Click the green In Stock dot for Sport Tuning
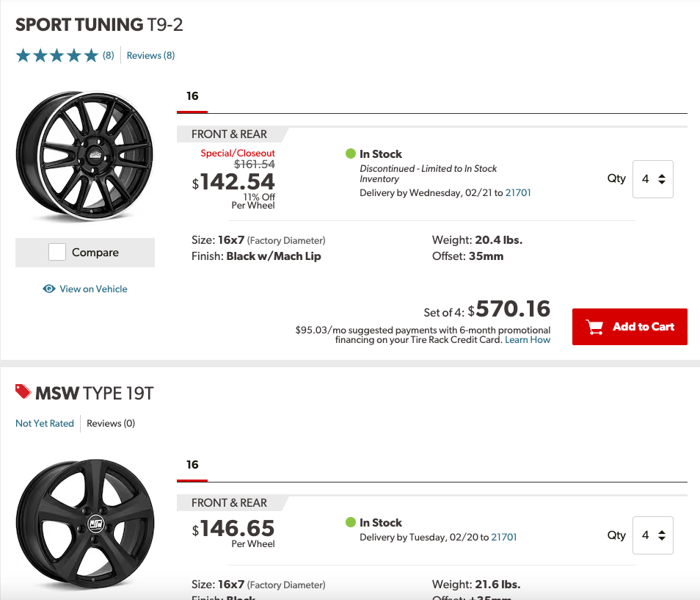This screenshot has height=600, width=700. point(351,154)
